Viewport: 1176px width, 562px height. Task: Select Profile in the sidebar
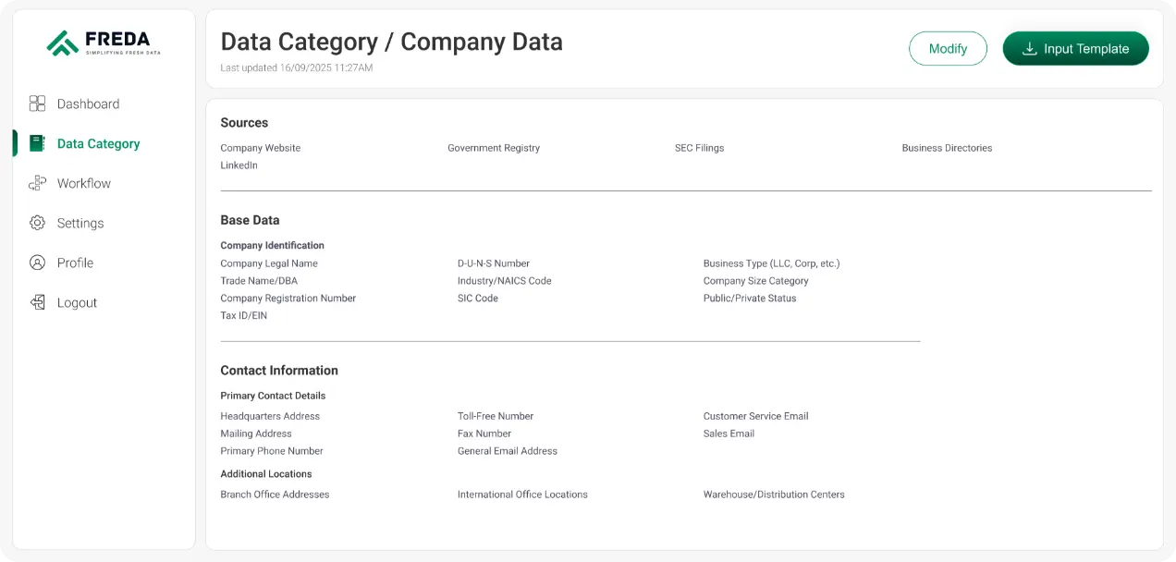click(75, 263)
